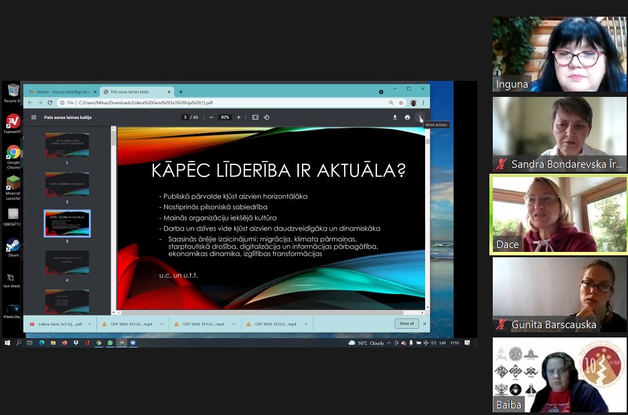628x415 pixels.
Task: Zoom out the PDF with minus button
Action: pyautogui.click(x=211, y=117)
